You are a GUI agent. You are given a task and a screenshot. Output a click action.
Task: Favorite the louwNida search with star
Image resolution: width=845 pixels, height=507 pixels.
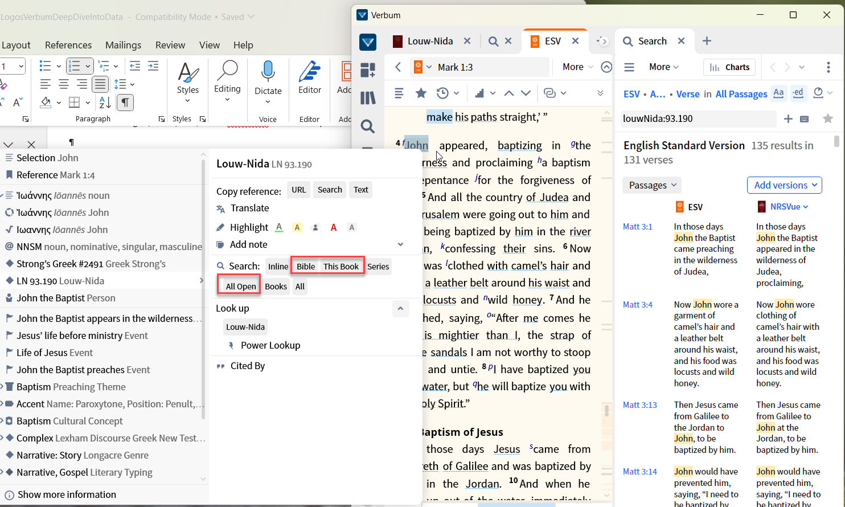click(828, 118)
